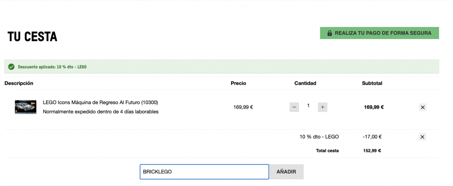
Task: Click the Total cesta amount 152,99 €
Action: [372, 151]
